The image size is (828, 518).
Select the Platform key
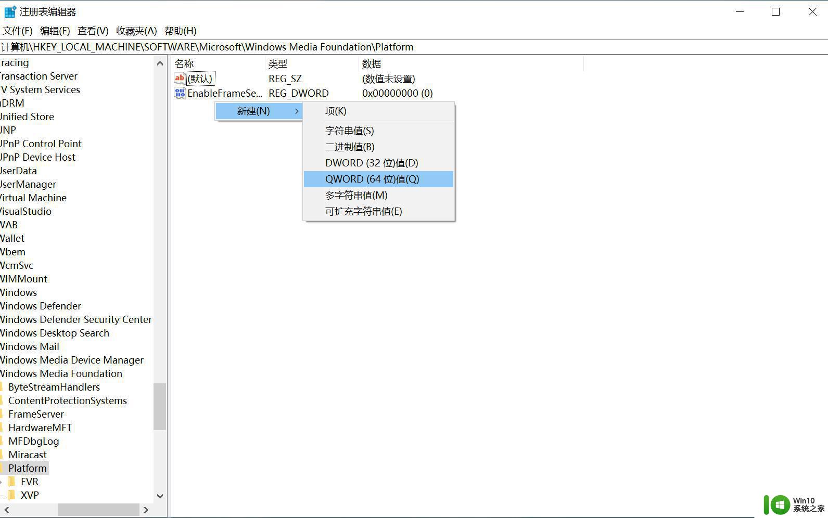[28, 468]
